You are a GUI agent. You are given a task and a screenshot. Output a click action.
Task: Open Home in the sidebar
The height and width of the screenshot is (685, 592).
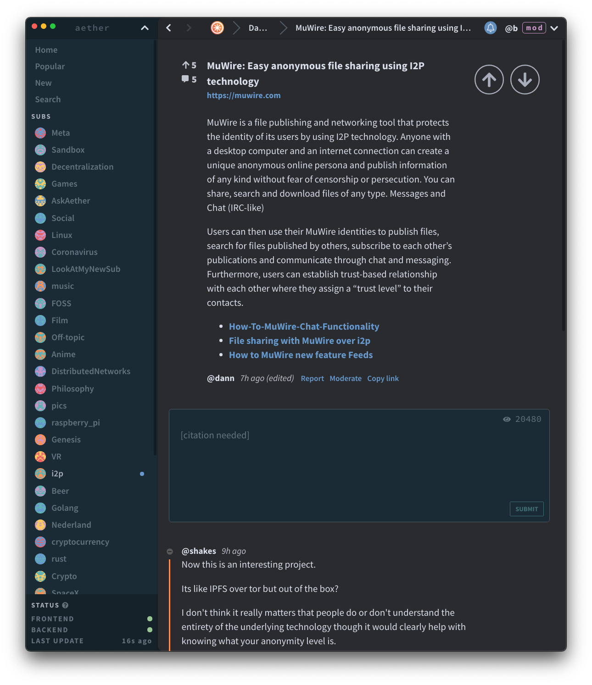pyautogui.click(x=46, y=50)
